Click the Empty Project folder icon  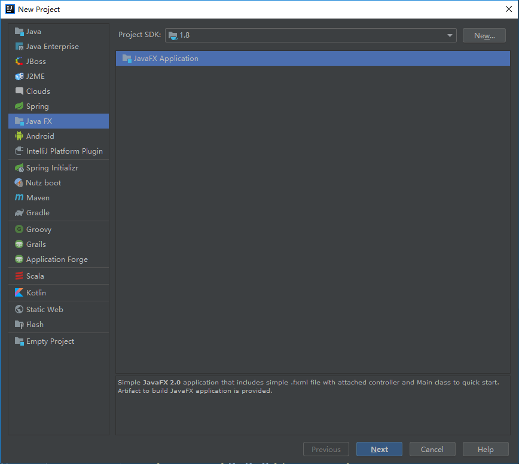pos(19,341)
